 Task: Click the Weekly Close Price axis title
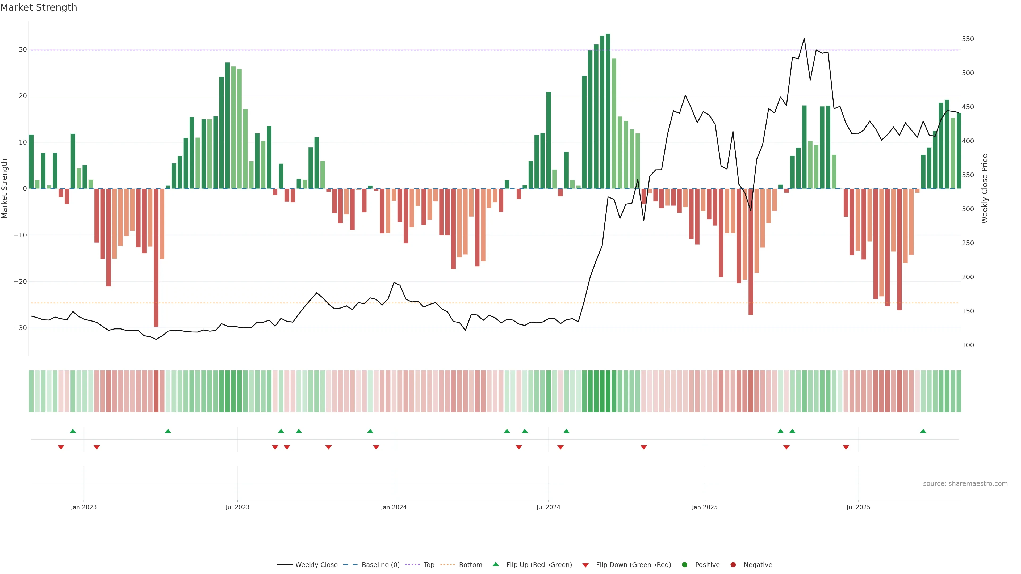(985, 189)
